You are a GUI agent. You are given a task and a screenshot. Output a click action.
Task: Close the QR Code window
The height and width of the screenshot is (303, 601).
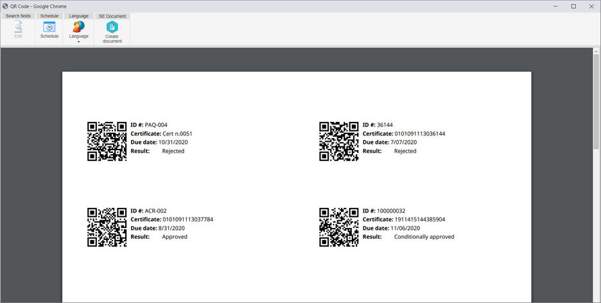click(x=591, y=6)
